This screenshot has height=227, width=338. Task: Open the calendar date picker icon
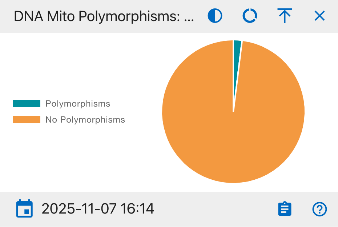pos(25,208)
